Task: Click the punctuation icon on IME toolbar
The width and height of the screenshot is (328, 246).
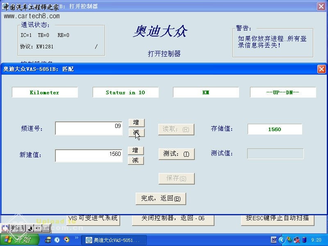Action: pos(38,228)
